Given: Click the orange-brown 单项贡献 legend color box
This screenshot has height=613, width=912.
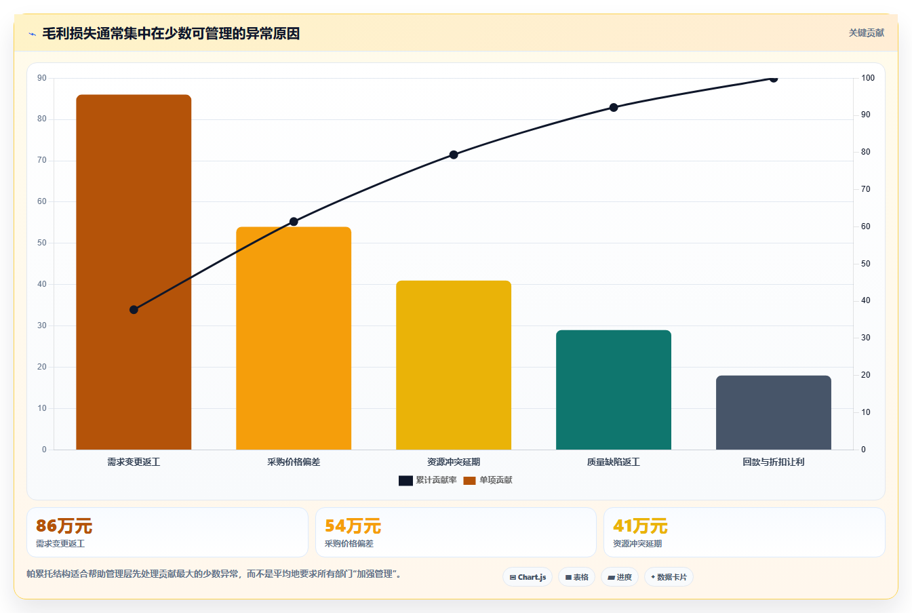Looking at the screenshot, I should 470,481.
